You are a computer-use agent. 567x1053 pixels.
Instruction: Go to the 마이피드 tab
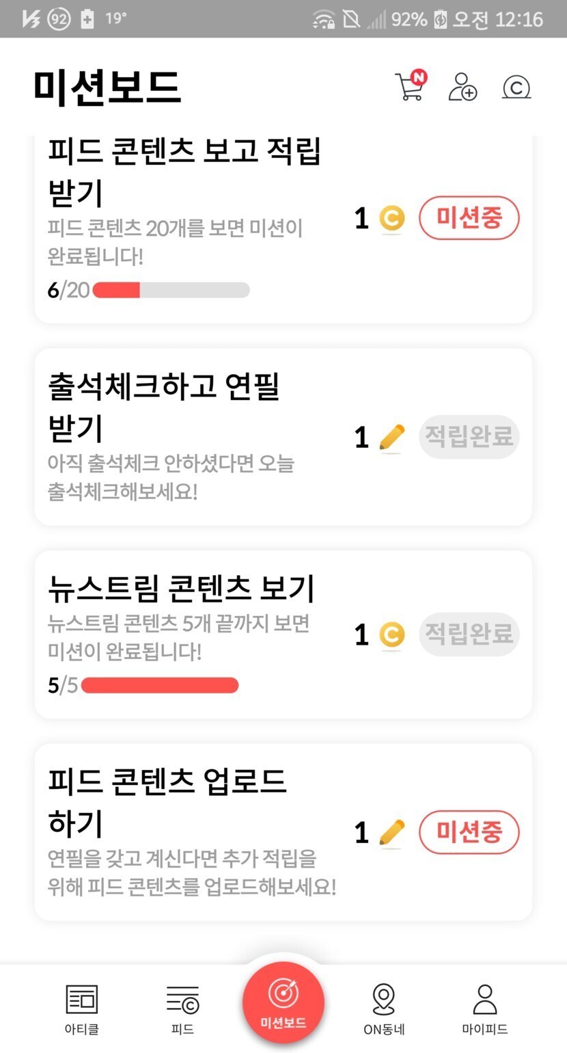click(x=484, y=1009)
